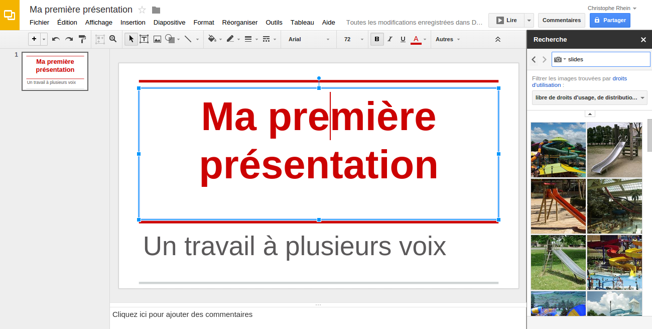Toggle bold formatting on selected text
The image size is (652, 329).
[x=376, y=39]
